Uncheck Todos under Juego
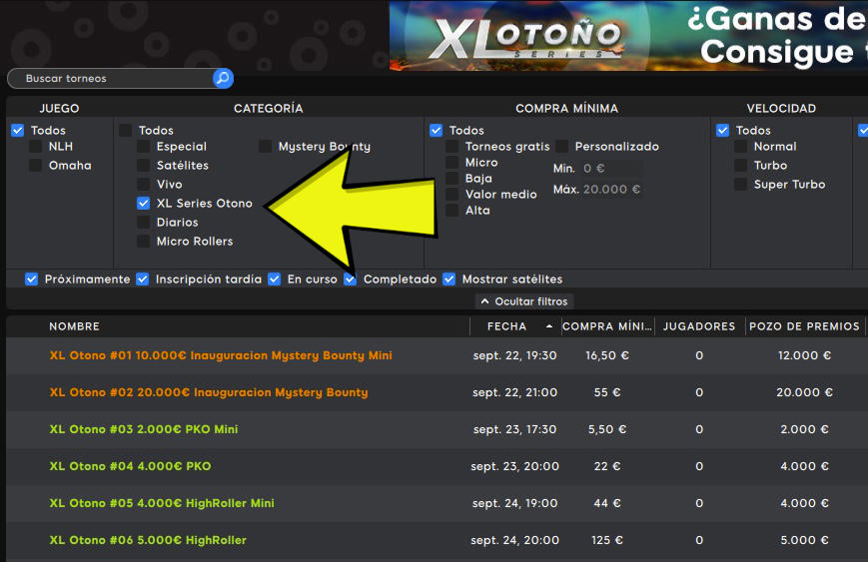Screen dimensions: 868x562 pyautogui.click(x=18, y=131)
